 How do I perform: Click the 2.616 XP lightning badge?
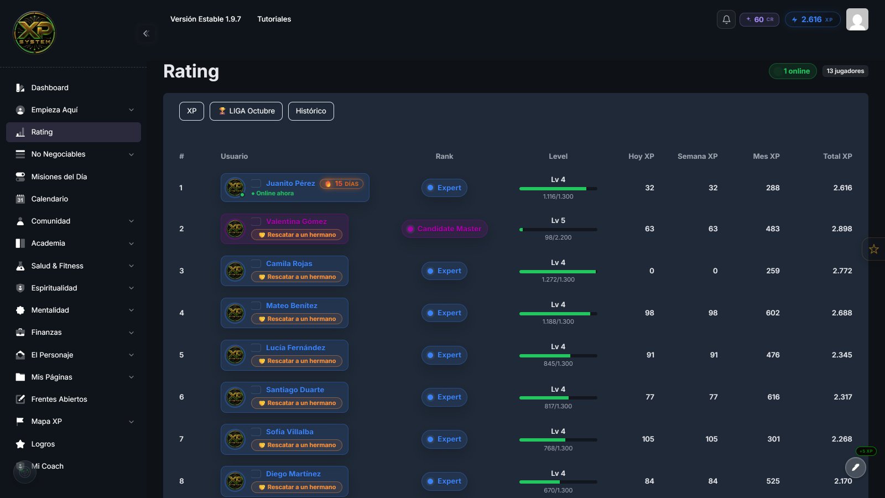click(x=813, y=19)
